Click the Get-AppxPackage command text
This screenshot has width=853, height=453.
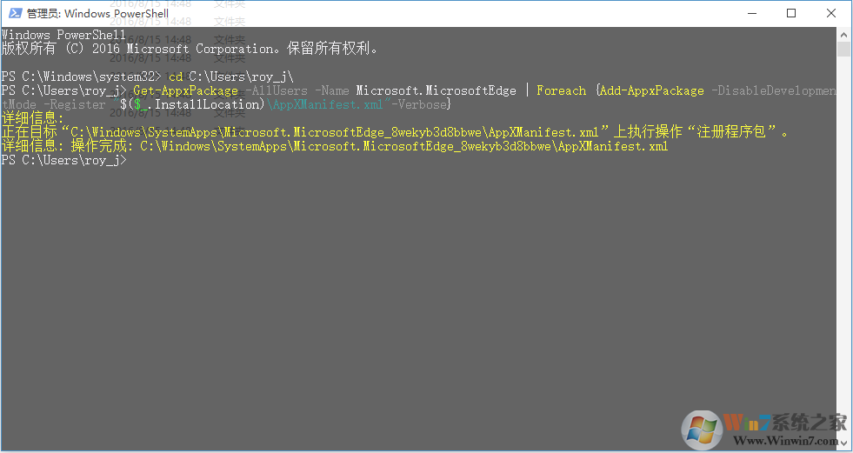(x=186, y=90)
